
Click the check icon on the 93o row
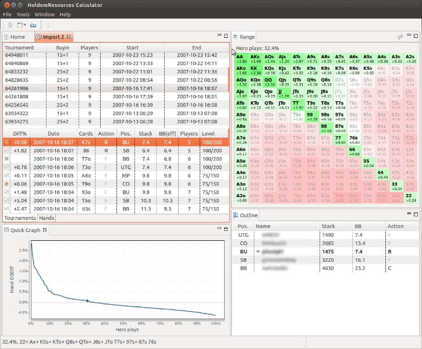click(x=7, y=193)
